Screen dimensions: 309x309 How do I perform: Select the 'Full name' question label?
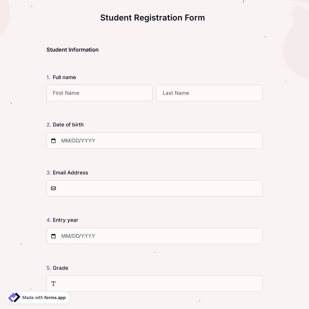pyautogui.click(x=64, y=77)
